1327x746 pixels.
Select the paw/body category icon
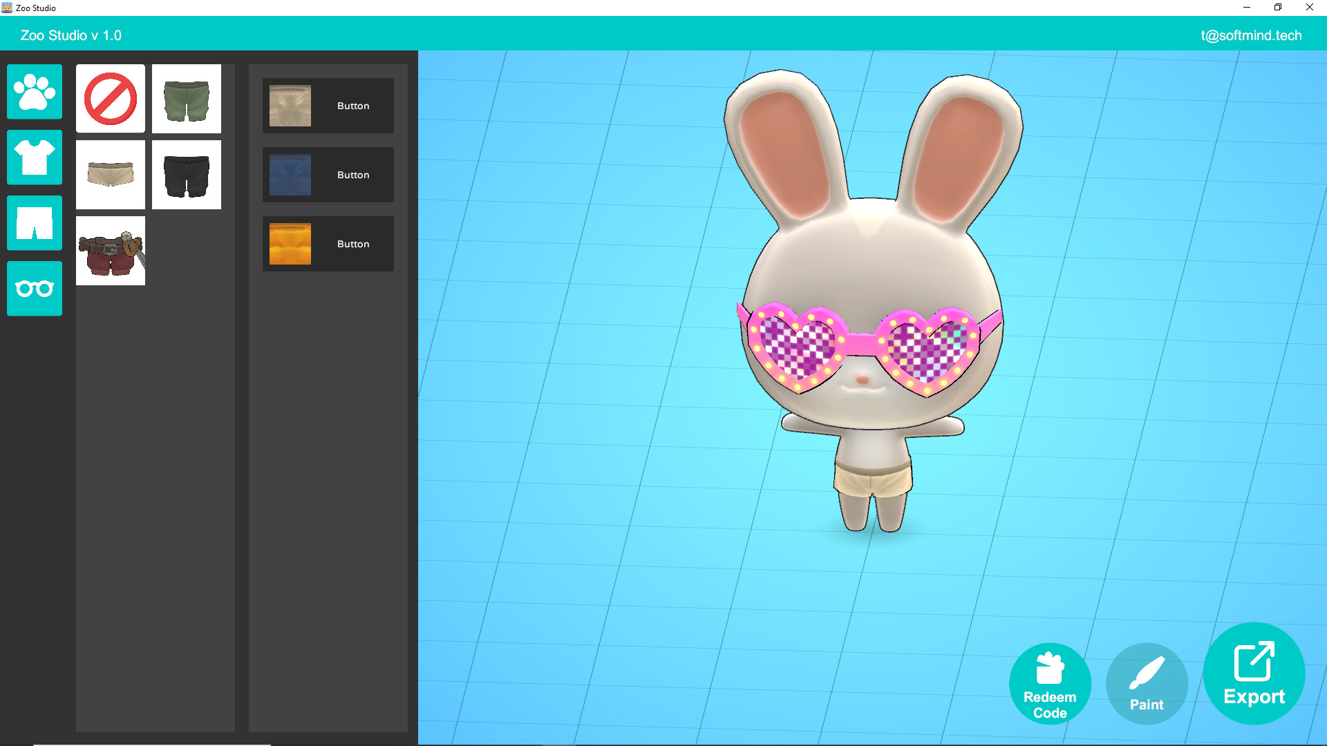(34, 92)
